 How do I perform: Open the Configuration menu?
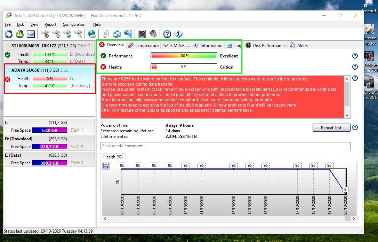point(74,24)
